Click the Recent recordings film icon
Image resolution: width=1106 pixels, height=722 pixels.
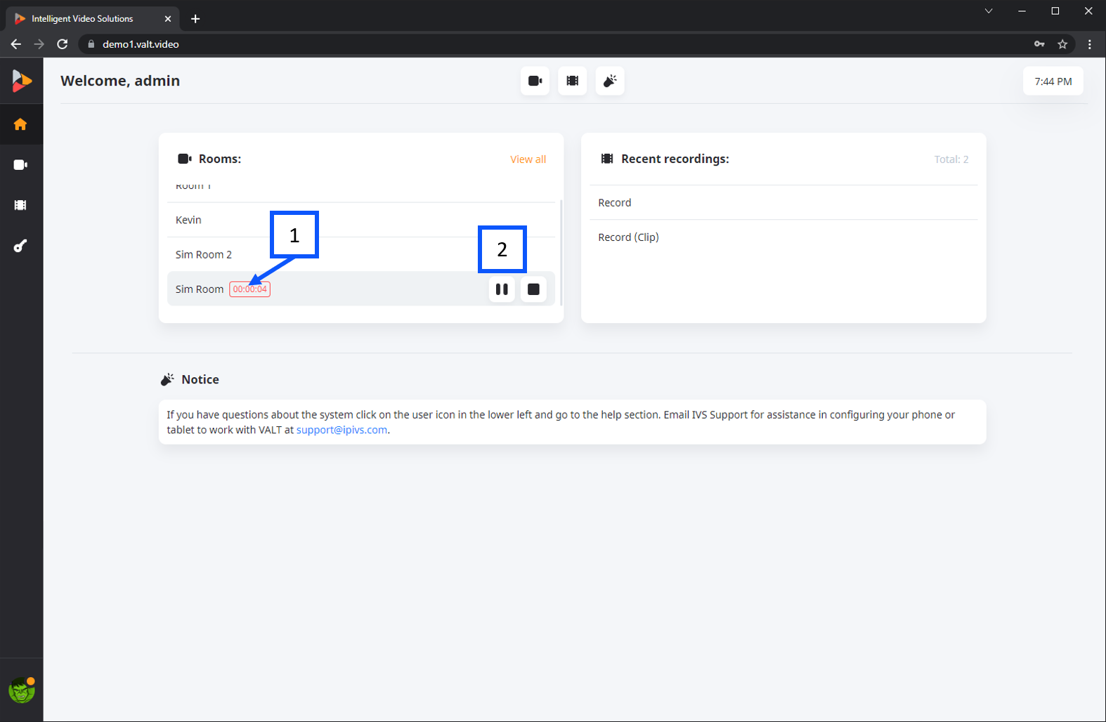[607, 159]
